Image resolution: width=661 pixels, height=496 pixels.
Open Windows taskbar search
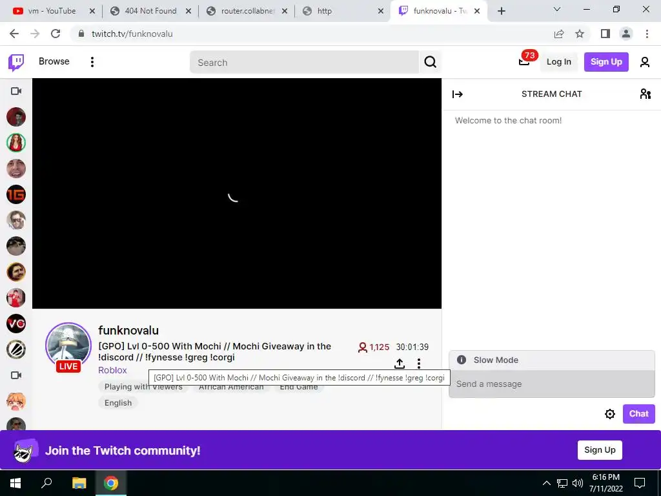pyautogui.click(x=46, y=483)
